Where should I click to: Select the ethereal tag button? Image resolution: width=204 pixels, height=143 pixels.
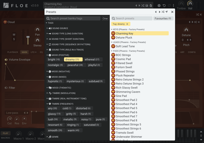coord(92,59)
